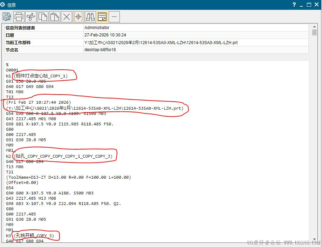Click program number line 'O0001'
The height and width of the screenshot is (247, 322).
click(x=12, y=70)
